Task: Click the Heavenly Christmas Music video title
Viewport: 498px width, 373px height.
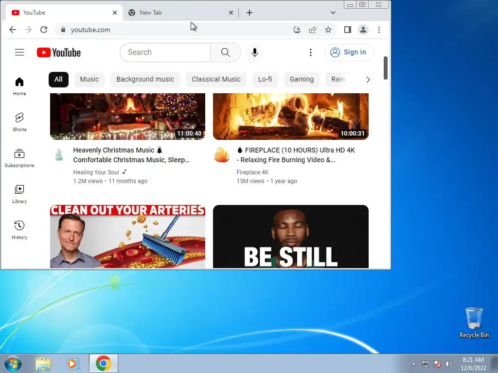Action: 131,155
